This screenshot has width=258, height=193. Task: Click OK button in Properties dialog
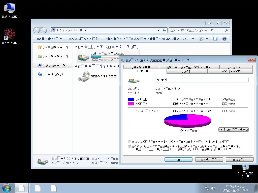[178, 160]
